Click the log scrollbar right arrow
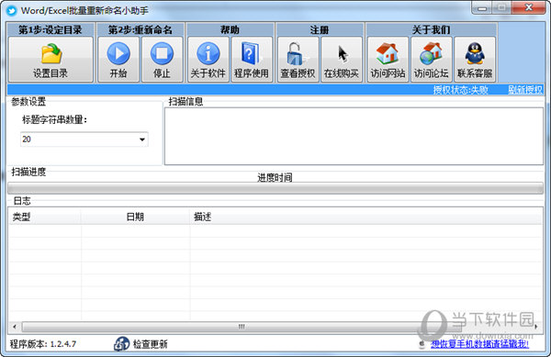 (536, 327)
